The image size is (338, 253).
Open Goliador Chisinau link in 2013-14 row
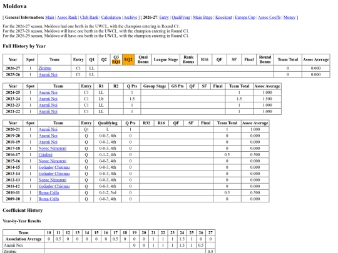[54, 174]
